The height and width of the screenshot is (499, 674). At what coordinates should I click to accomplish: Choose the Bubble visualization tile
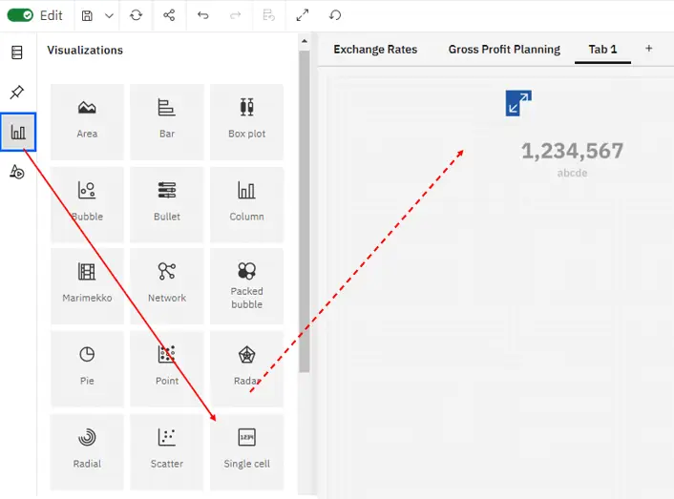[x=87, y=204]
